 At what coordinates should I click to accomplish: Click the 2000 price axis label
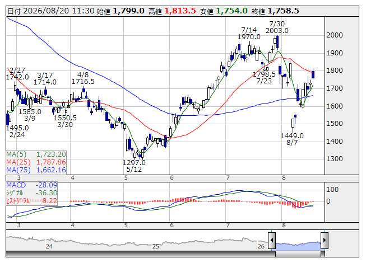pos(335,35)
